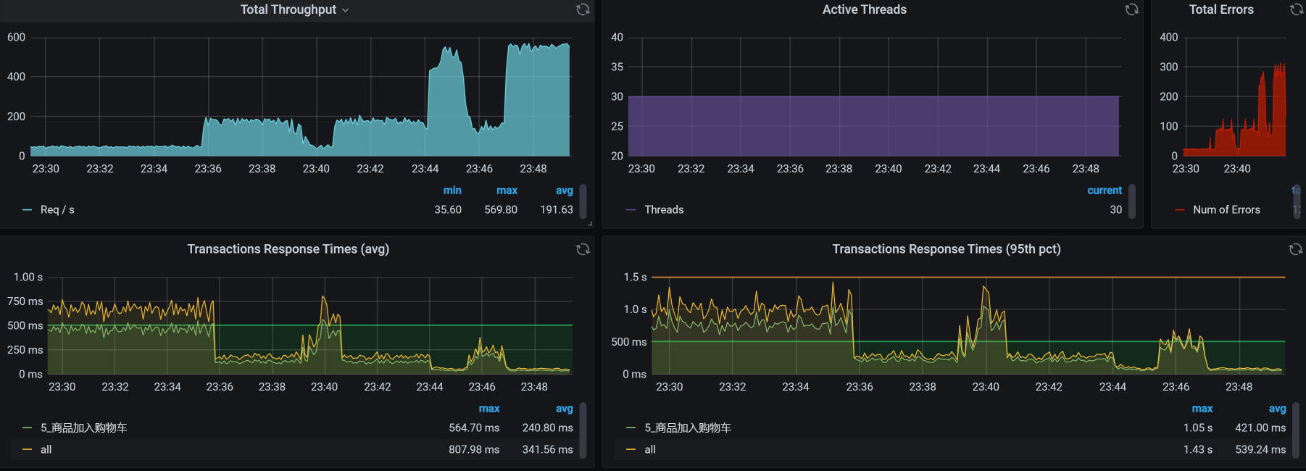The height and width of the screenshot is (471, 1306).
Task: Toggle the 'all' series in the avg response panel
Action: (46, 450)
